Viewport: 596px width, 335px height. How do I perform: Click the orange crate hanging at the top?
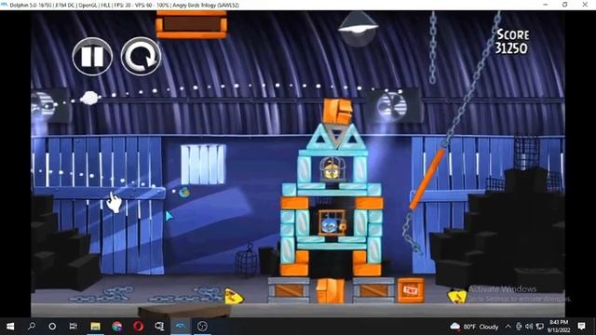(191, 24)
